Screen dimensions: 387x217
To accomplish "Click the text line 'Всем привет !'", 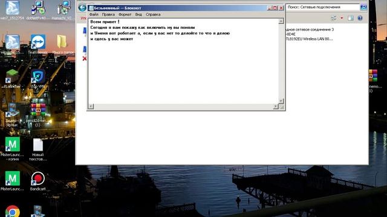I will pos(105,22).
